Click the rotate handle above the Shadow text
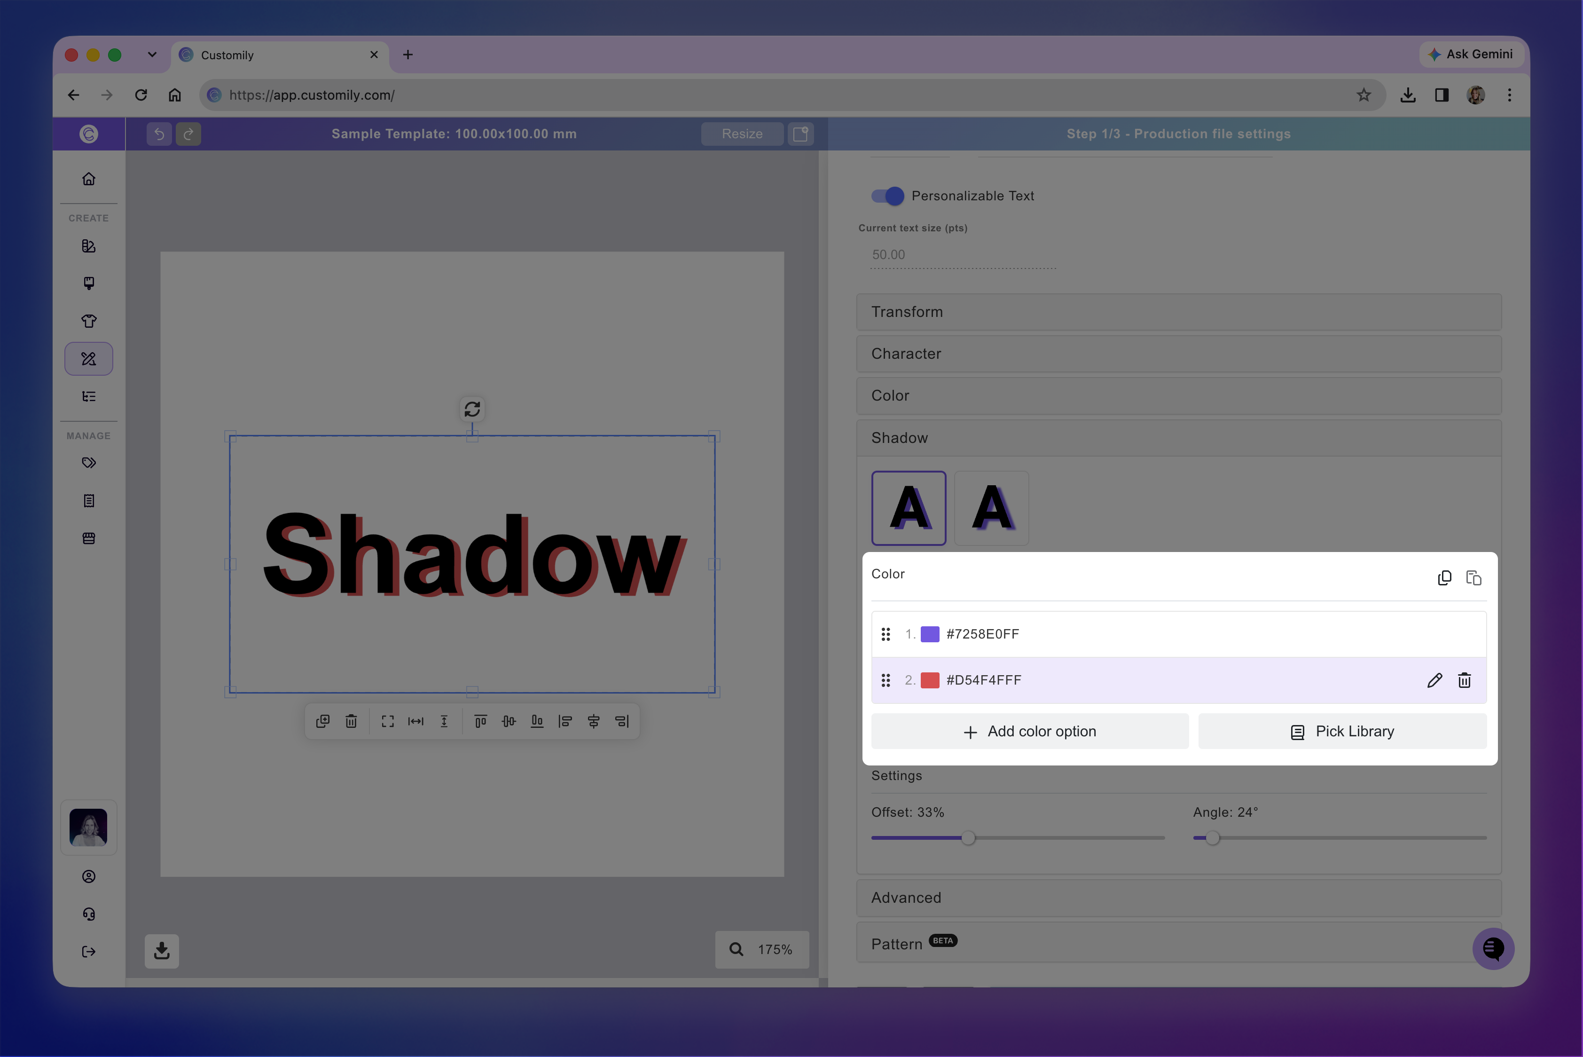 click(x=472, y=409)
